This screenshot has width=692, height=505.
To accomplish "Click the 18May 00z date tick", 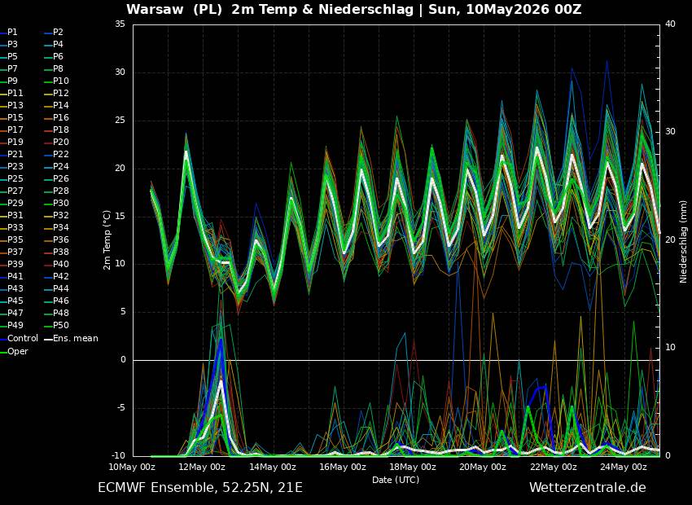I will pos(413,467).
